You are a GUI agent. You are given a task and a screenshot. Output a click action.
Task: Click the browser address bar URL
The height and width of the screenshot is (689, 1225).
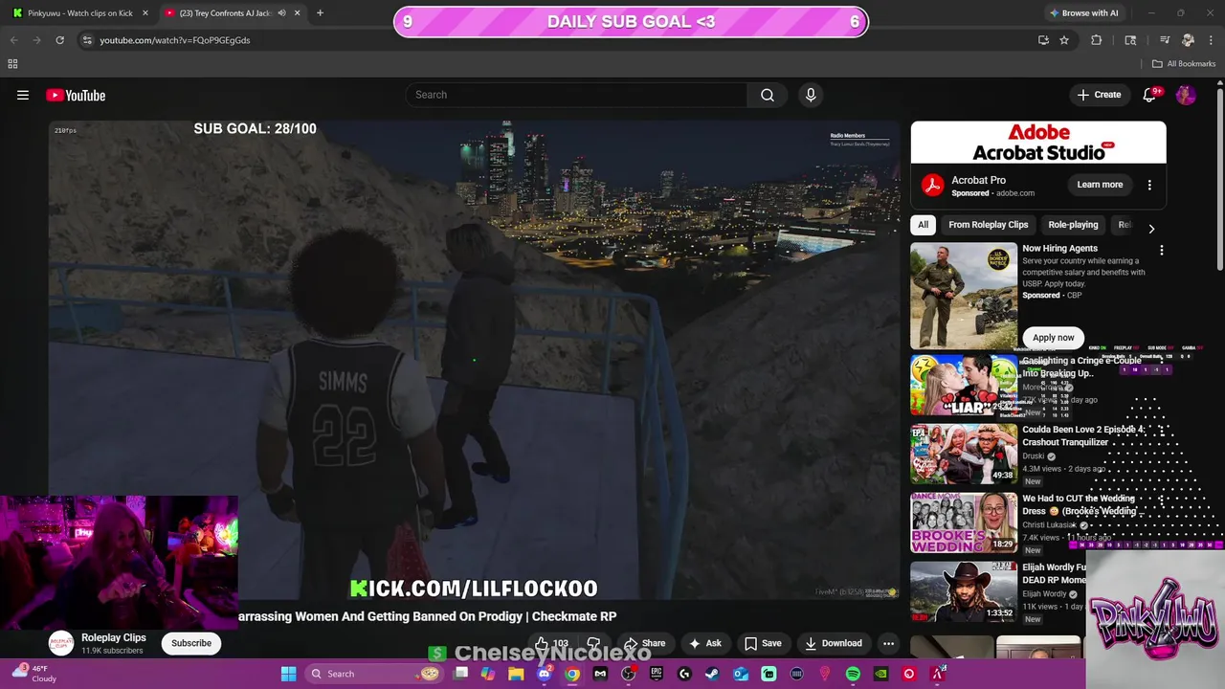[x=175, y=40]
